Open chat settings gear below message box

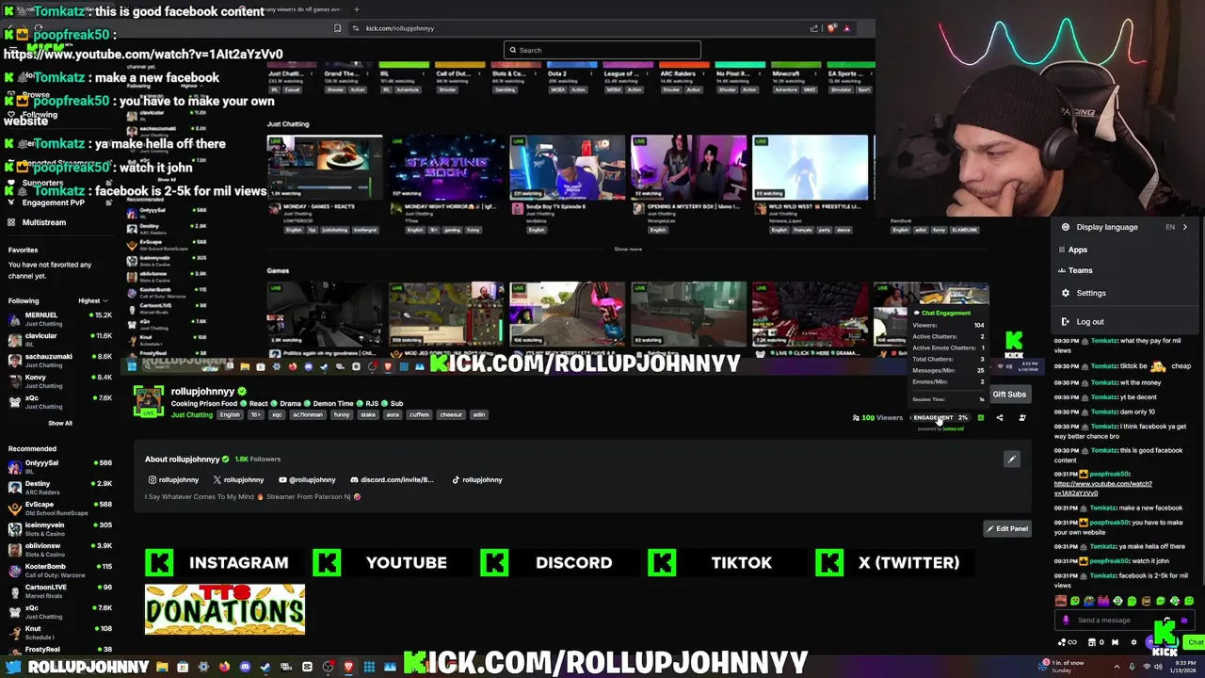[1134, 642]
